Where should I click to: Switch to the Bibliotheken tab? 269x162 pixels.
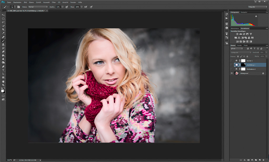point(235,28)
